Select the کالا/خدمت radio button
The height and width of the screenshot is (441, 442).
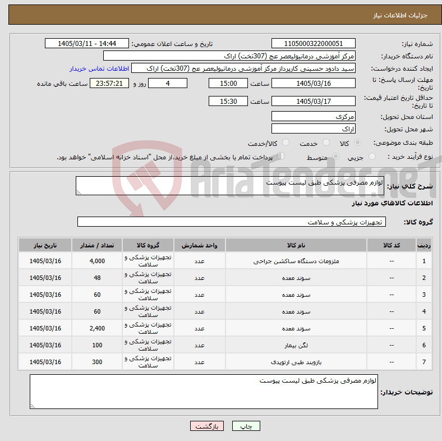(286, 143)
